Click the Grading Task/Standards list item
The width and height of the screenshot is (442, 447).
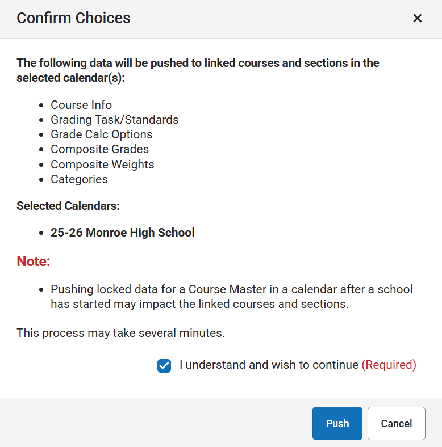coord(114,120)
